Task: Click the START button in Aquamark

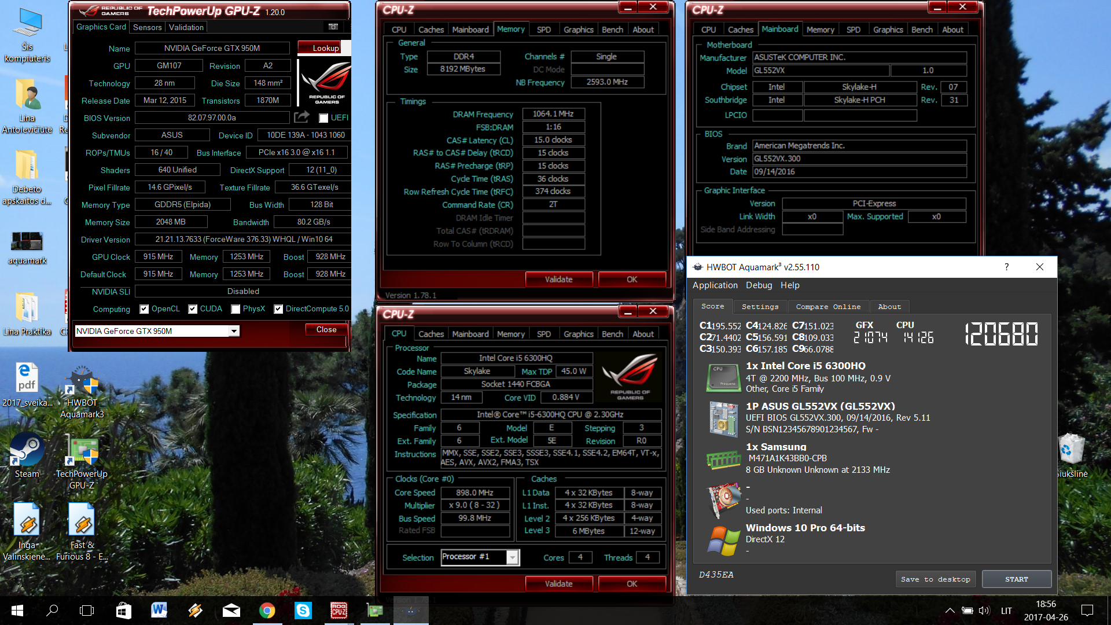Action: (1017, 579)
